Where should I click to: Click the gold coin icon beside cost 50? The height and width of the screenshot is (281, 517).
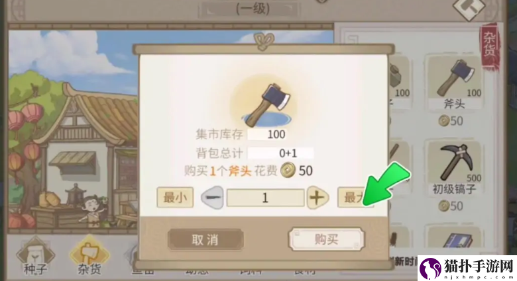[288, 170]
